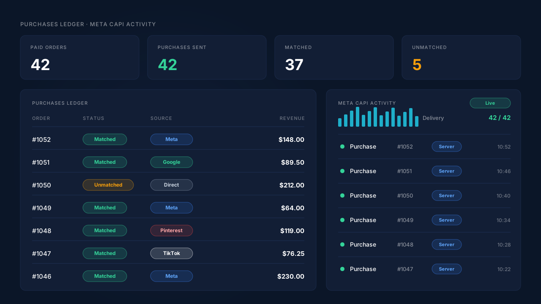Screen dimensions: 541x304
Task: Click the 10:52 activity timestamp
Action: pyautogui.click(x=504, y=147)
